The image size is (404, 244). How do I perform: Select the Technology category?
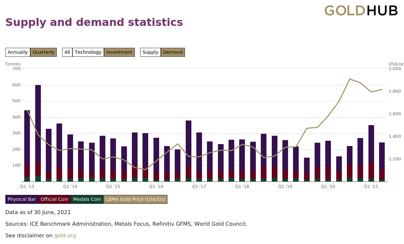click(x=88, y=52)
